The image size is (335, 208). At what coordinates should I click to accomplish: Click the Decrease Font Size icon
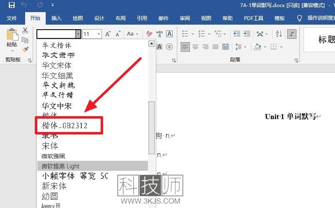118,34
